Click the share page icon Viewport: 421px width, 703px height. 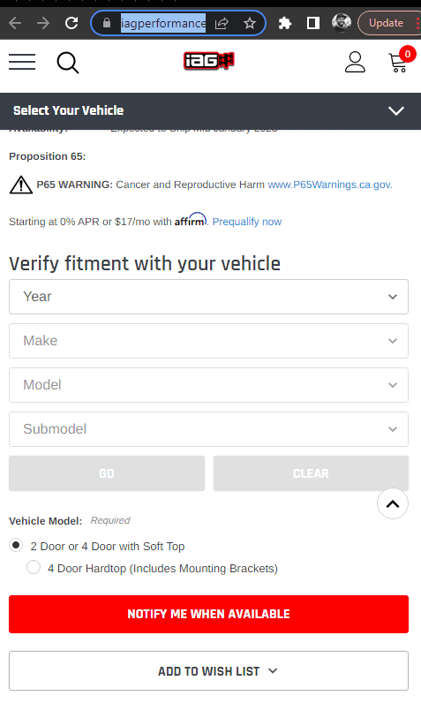click(x=222, y=23)
